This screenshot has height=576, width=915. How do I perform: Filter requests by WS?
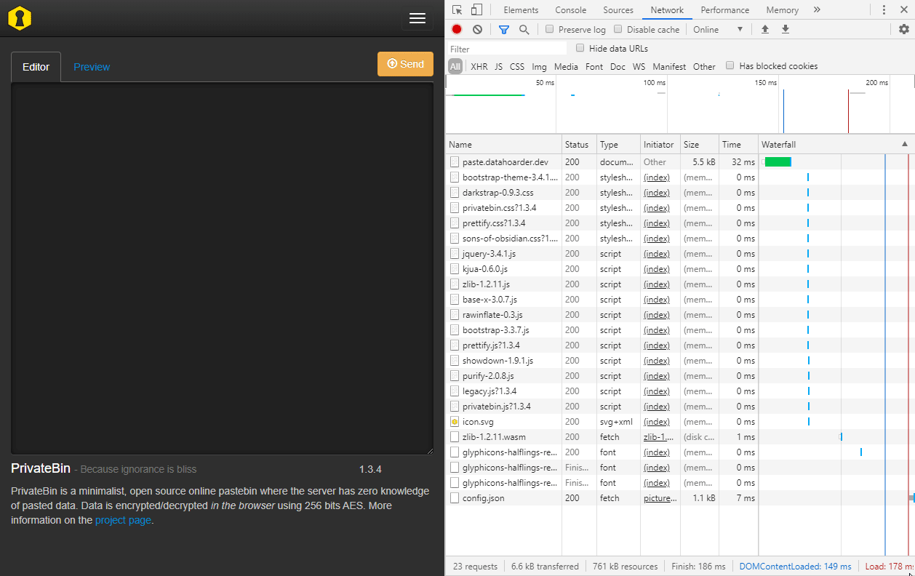639,66
